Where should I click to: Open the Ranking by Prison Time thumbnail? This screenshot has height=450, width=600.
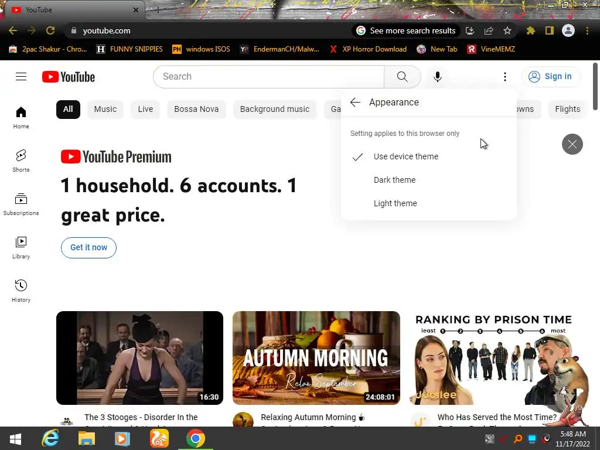point(493,358)
